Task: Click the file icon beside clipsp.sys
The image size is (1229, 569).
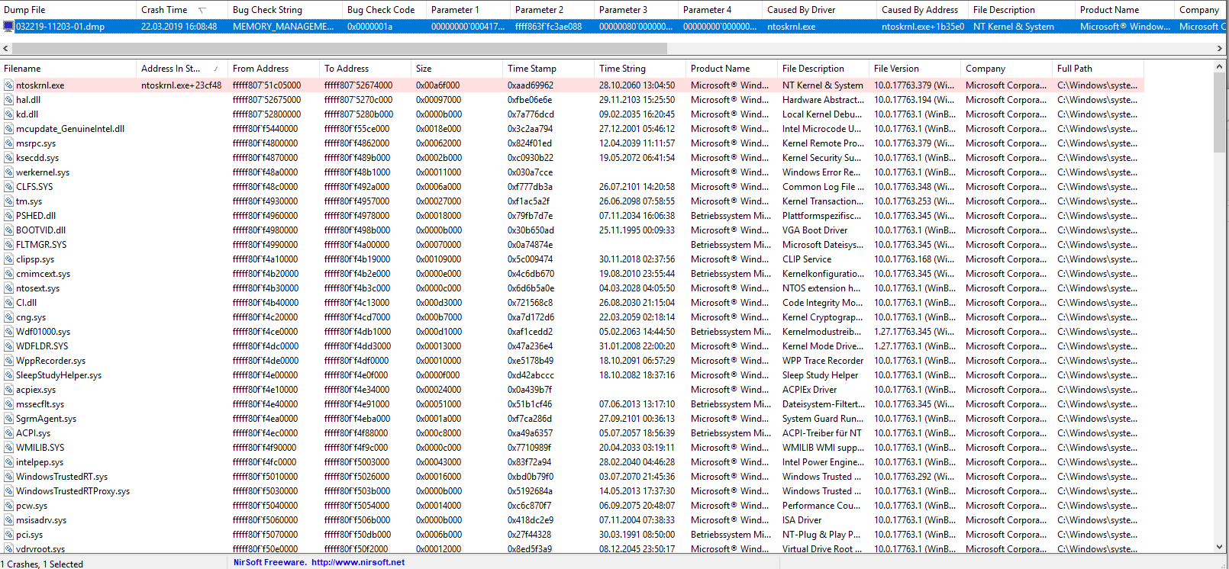Action: (x=8, y=259)
